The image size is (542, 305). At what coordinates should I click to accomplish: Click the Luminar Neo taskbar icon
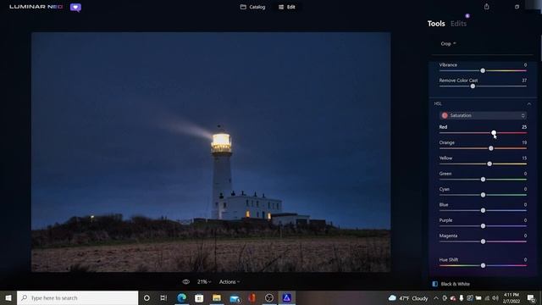click(286, 297)
